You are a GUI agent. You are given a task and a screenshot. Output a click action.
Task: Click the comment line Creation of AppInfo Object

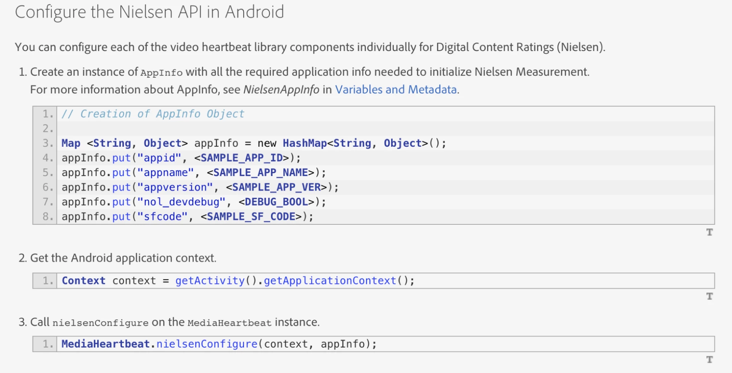click(x=153, y=114)
